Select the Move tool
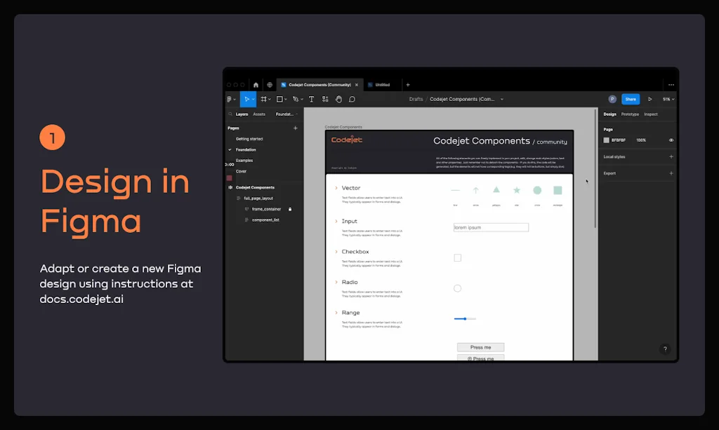This screenshot has width=719, height=430. point(247,99)
